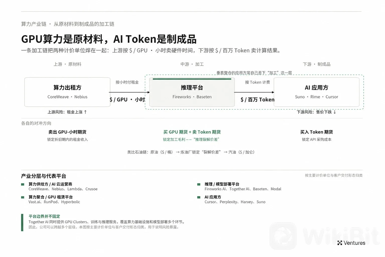This screenshot has width=385, height=257.
Task: Select the line "Vast.ai、RunPod、Hyperbolic"
Action: click(54, 202)
